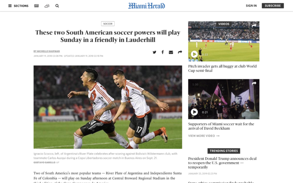
Task: Click View More Video link
Action: click(x=204, y=136)
